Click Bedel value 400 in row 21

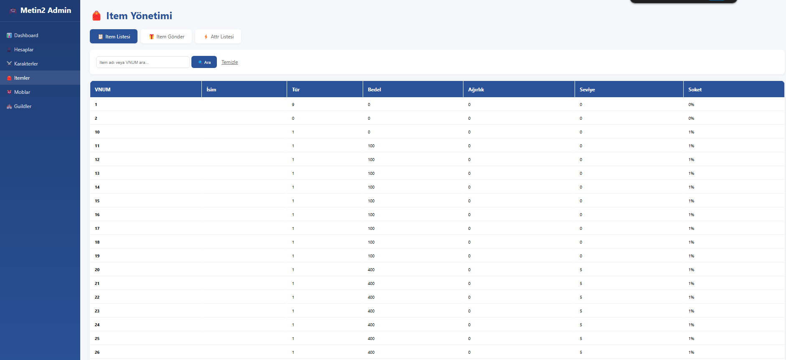coord(371,284)
